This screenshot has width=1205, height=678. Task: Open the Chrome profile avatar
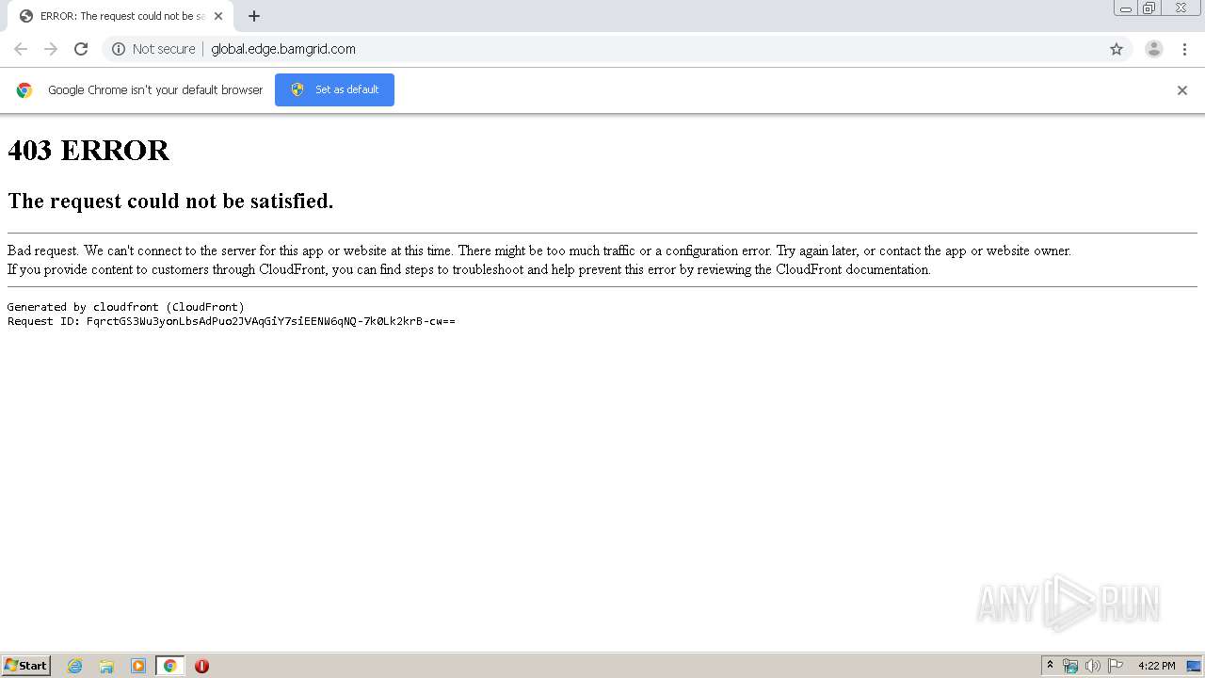tap(1154, 49)
